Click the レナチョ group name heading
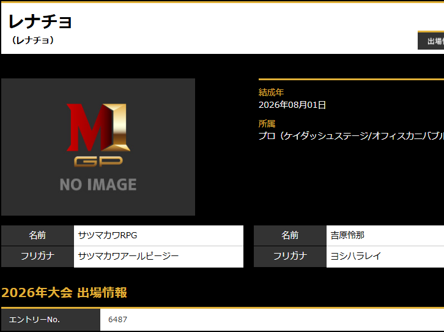 coord(40,21)
